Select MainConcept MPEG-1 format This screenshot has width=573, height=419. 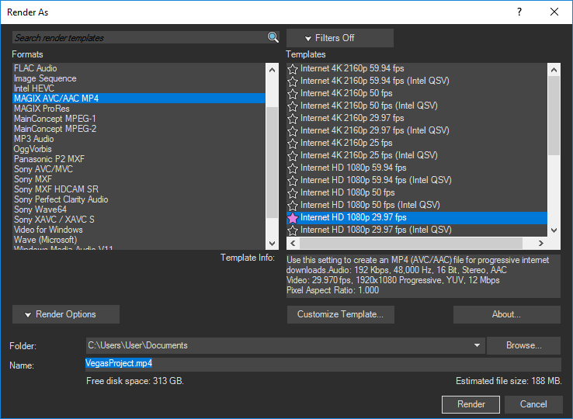coord(139,119)
